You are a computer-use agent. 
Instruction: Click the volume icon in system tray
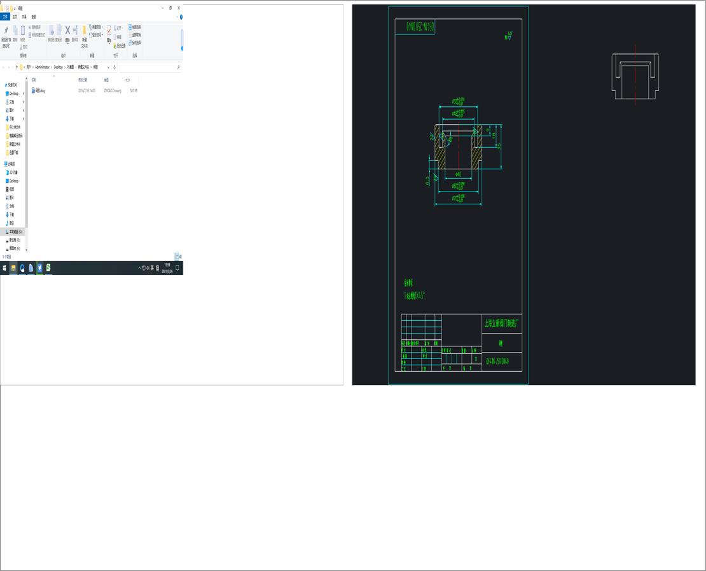[148, 268]
